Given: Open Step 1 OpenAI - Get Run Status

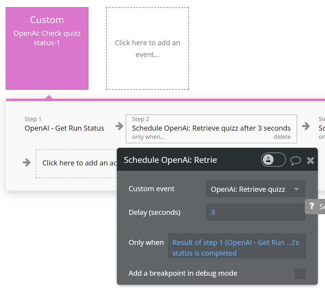Looking at the screenshot, I should coord(64,124).
